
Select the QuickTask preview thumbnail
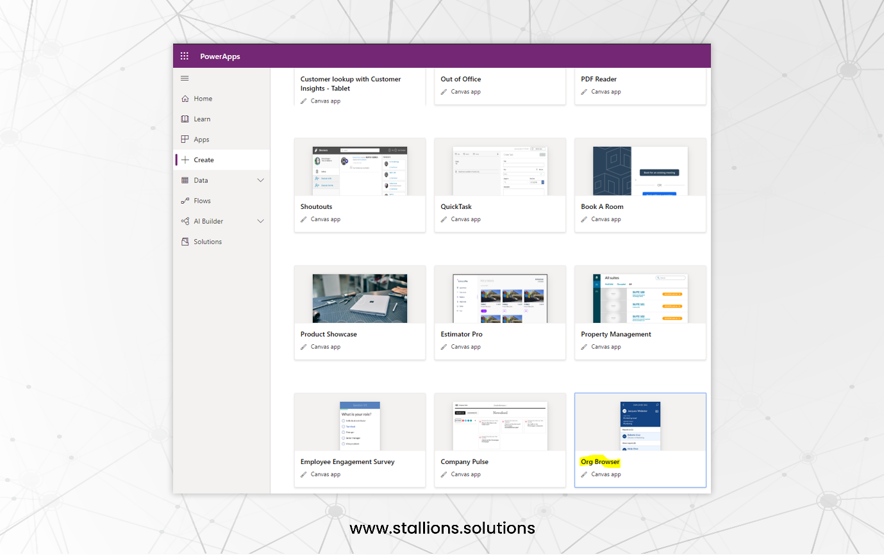point(500,171)
